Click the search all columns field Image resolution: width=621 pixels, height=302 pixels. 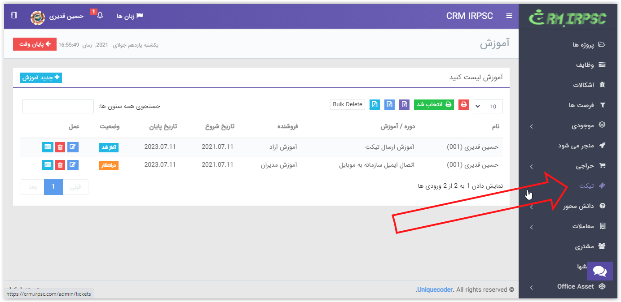coord(58,106)
